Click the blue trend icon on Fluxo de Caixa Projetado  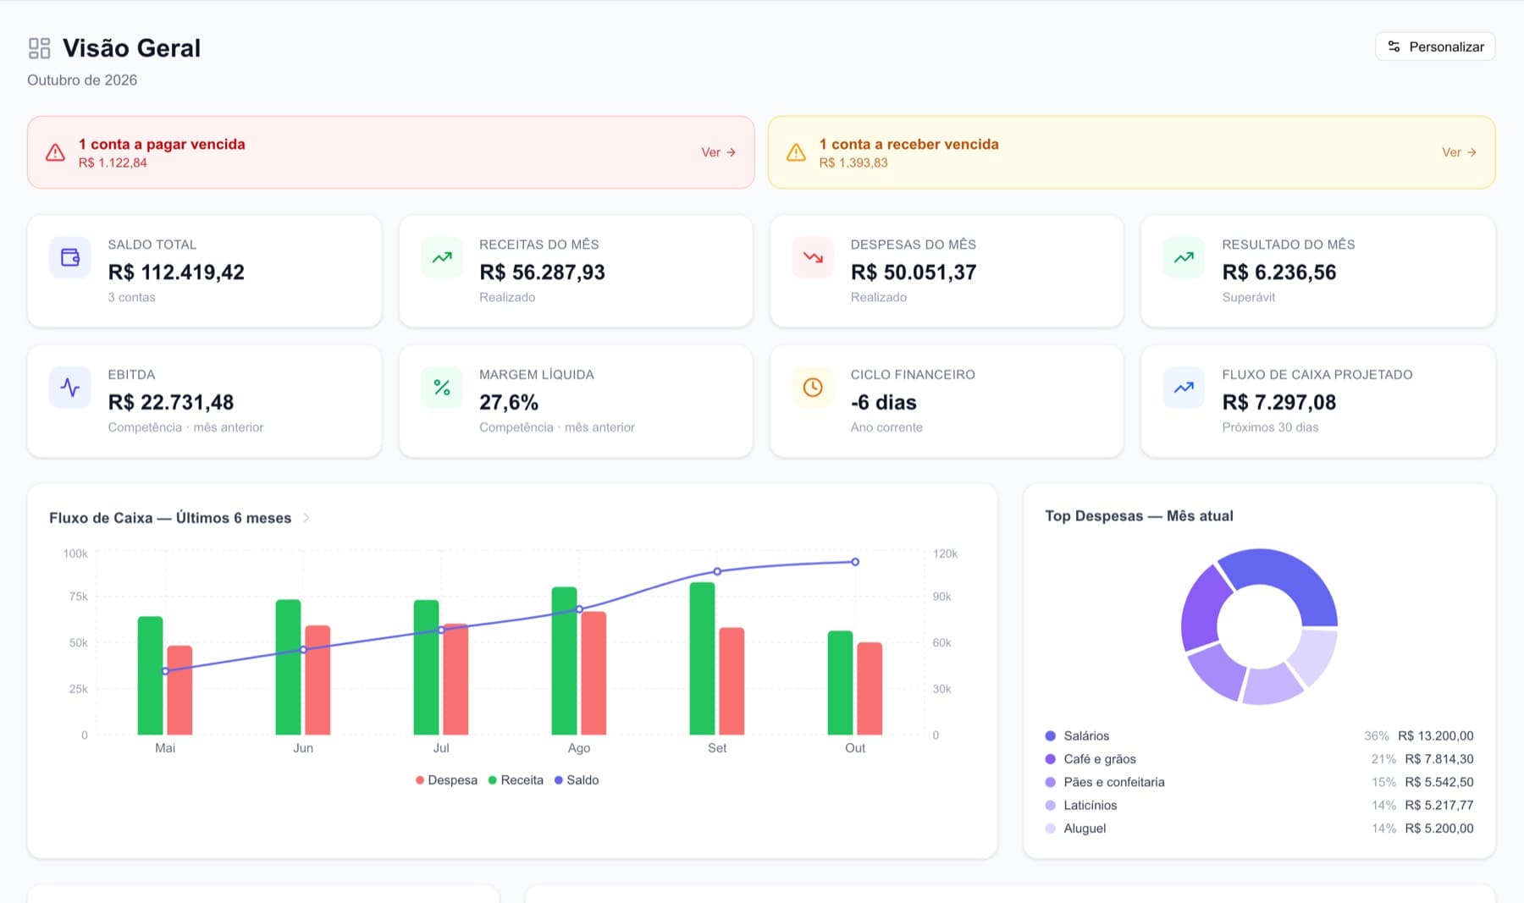(x=1184, y=388)
